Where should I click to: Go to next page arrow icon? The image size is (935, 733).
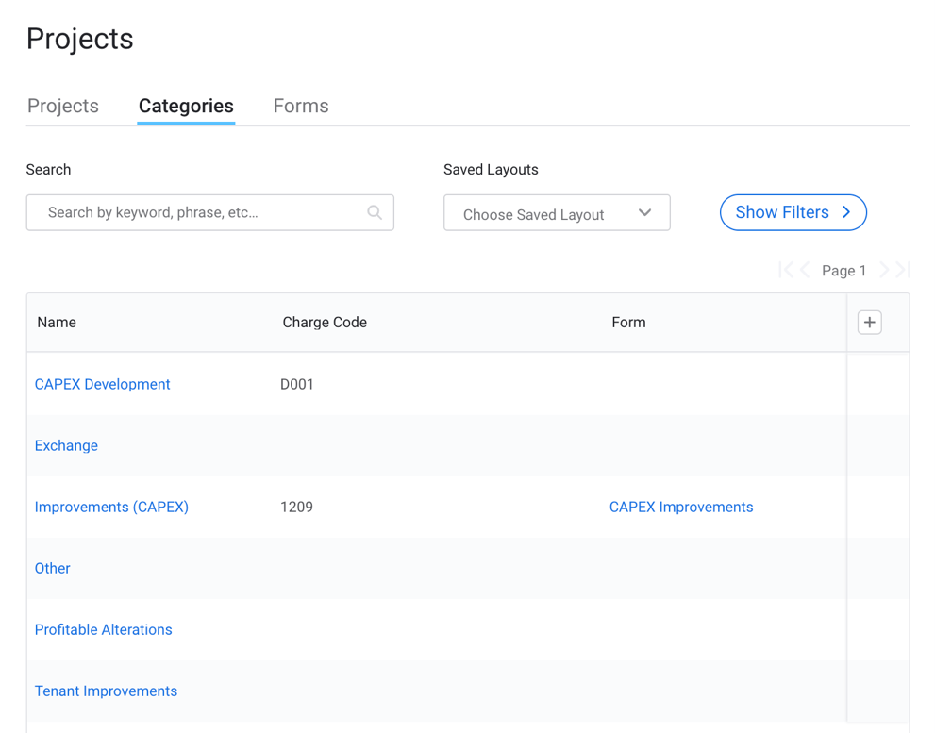click(x=884, y=271)
